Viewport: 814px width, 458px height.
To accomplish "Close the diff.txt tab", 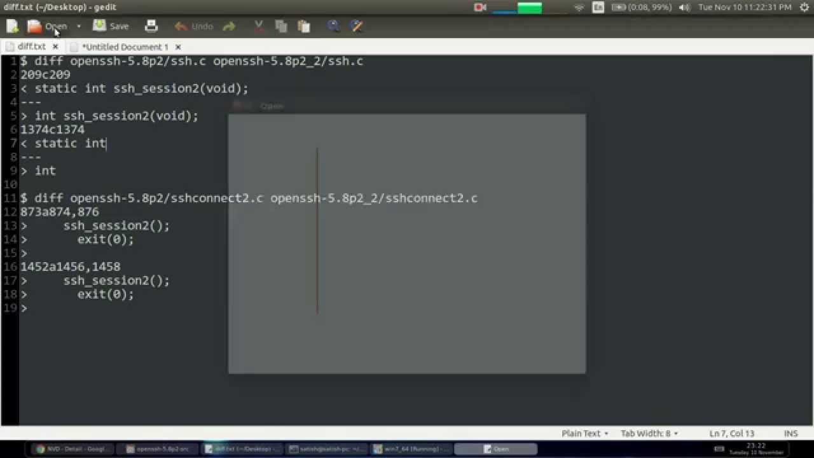I will pyautogui.click(x=55, y=46).
